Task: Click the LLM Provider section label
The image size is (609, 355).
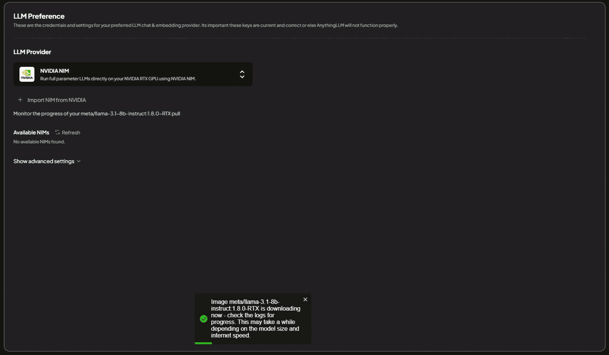Action: point(32,52)
